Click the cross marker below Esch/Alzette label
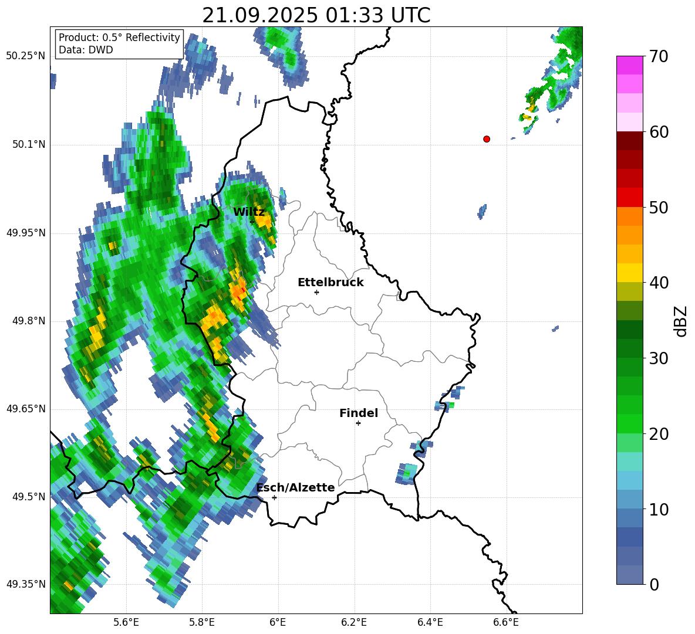The height and width of the screenshot is (634, 695). tap(274, 497)
